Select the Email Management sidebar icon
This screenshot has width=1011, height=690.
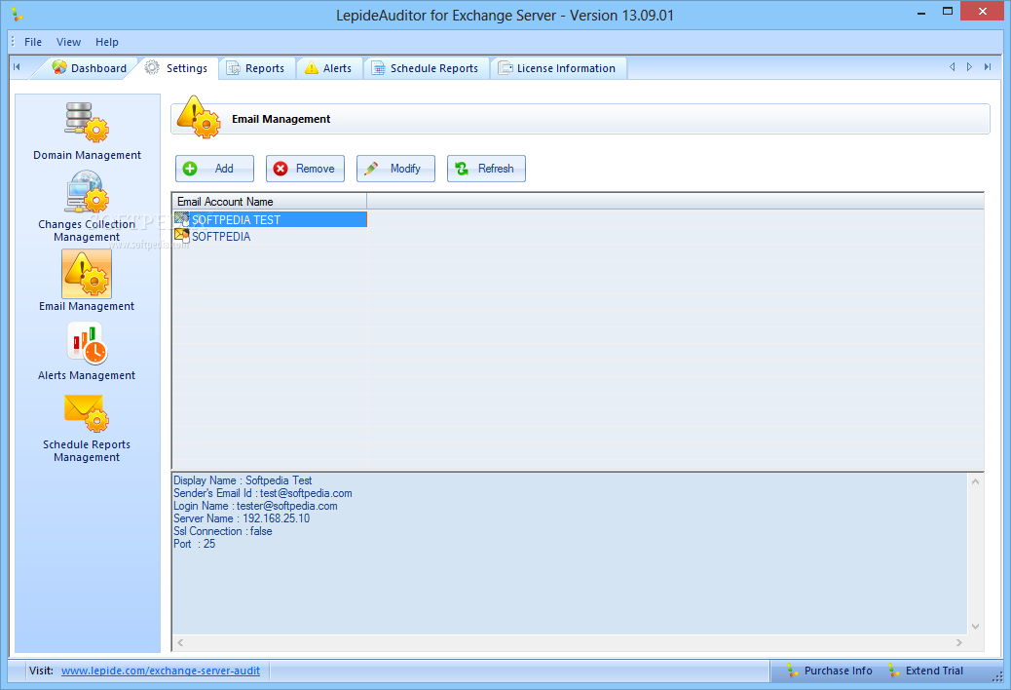(87, 274)
